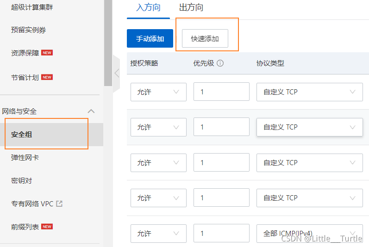
Task: Click the 协议类型 column header
Action: (x=270, y=63)
